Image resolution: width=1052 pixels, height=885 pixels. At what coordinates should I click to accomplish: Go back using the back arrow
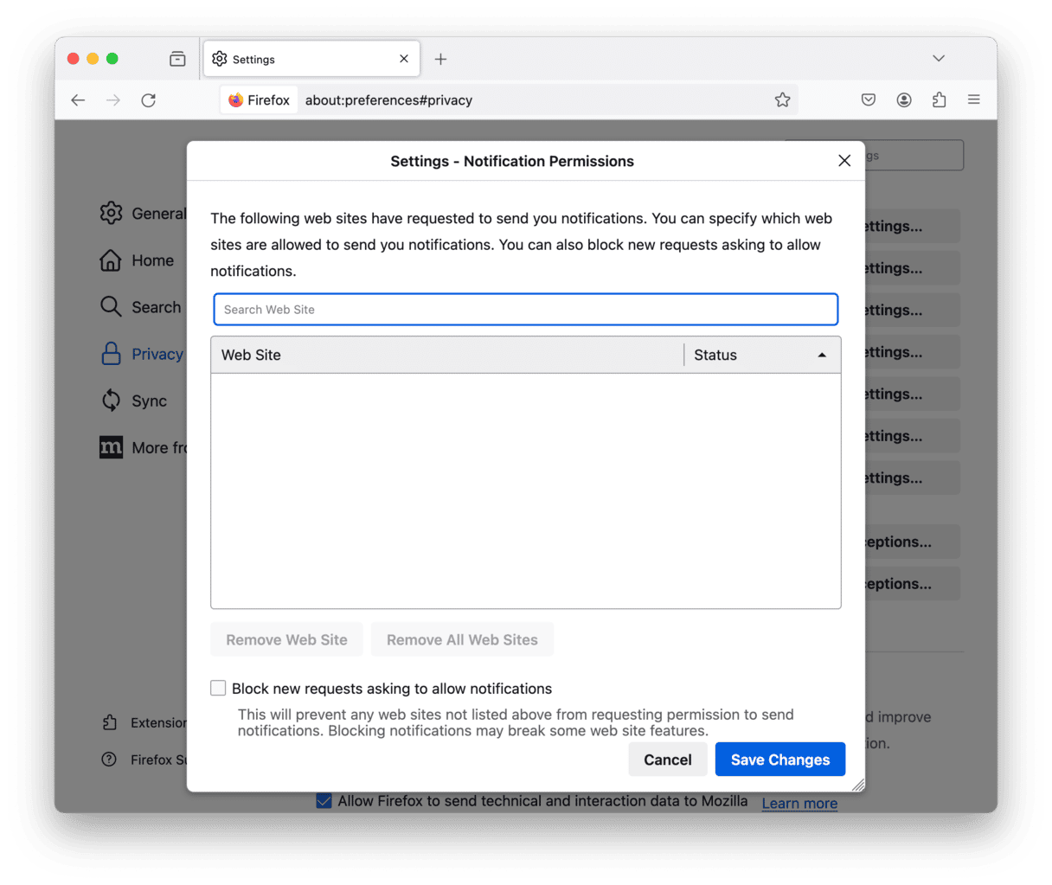(78, 100)
